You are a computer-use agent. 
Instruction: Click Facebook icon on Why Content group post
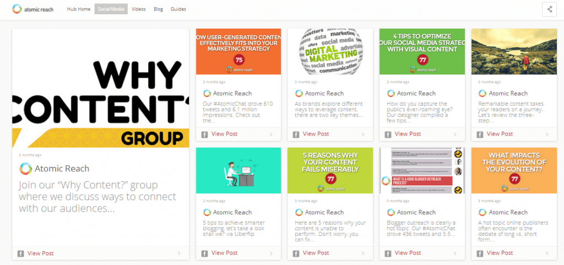tap(20, 253)
